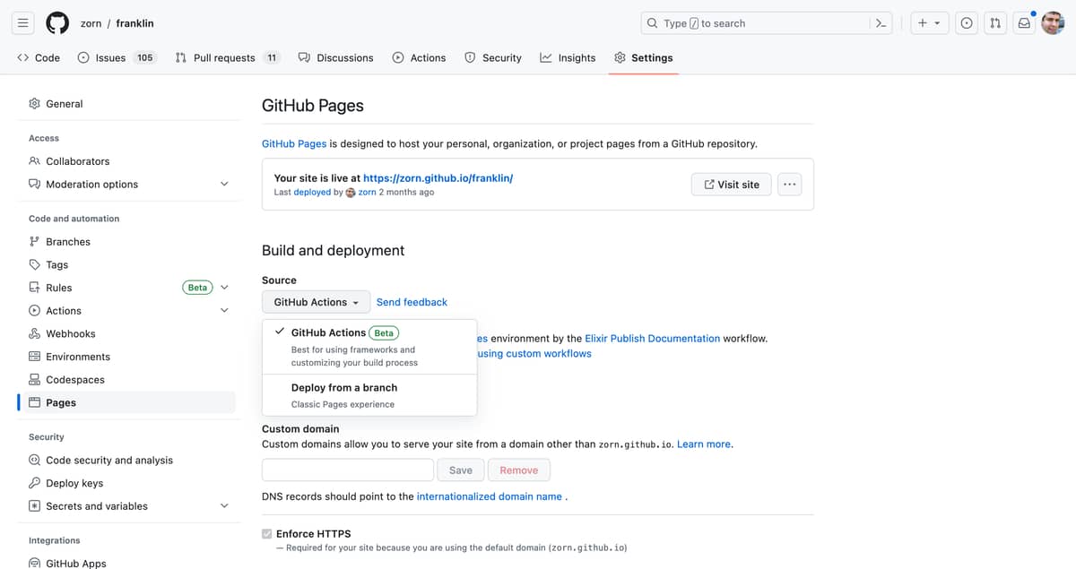
Task: Open the hamburger navigation menu
Action: pos(23,23)
